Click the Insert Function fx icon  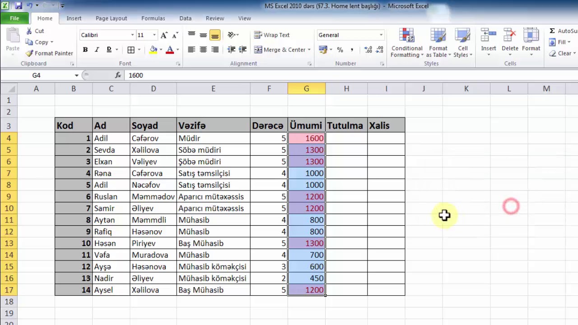point(118,75)
